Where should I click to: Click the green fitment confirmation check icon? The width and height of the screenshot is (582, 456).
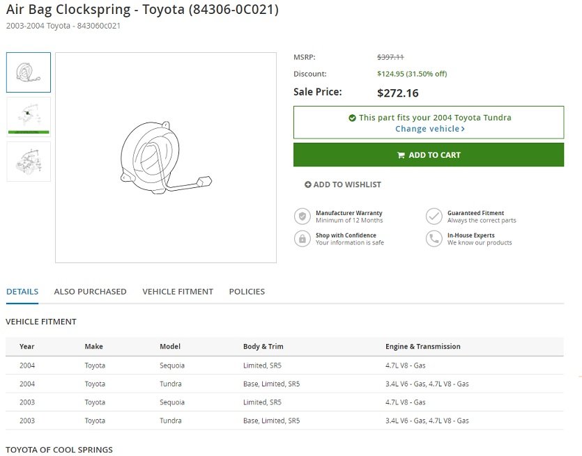(352, 118)
